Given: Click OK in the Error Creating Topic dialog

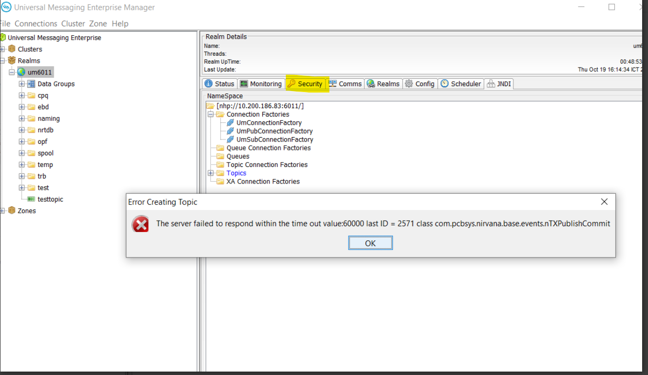Looking at the screenshot, I should pos(370,243).
